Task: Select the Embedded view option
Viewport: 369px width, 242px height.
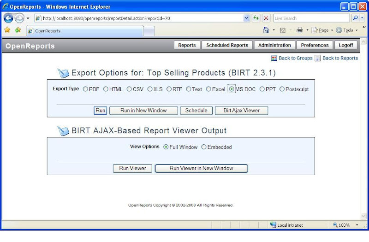Action: [x=204, y=147]
